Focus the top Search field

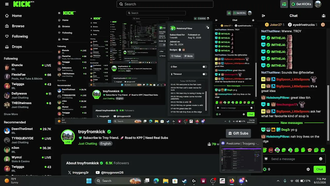click(x=165, y=4)
